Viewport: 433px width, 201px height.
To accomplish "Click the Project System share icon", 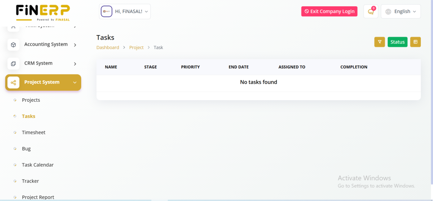I will point(14,82).
